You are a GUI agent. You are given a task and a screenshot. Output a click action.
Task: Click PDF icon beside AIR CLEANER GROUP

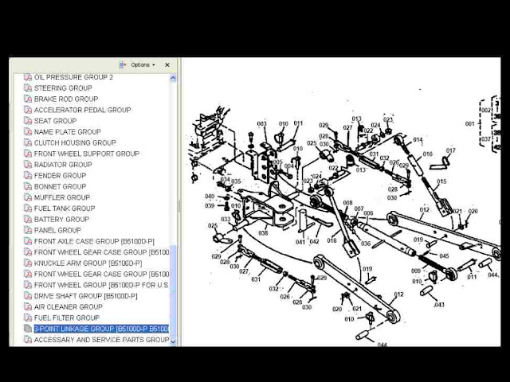click(28, 307)
